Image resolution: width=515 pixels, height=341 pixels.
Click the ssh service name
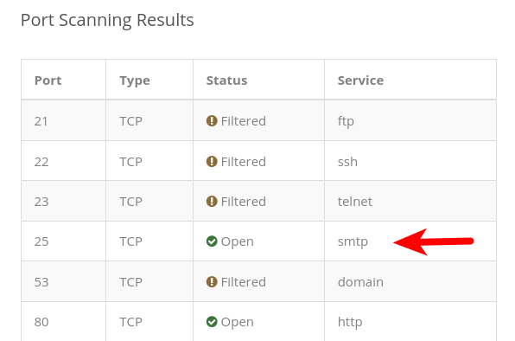pos(347,162)
